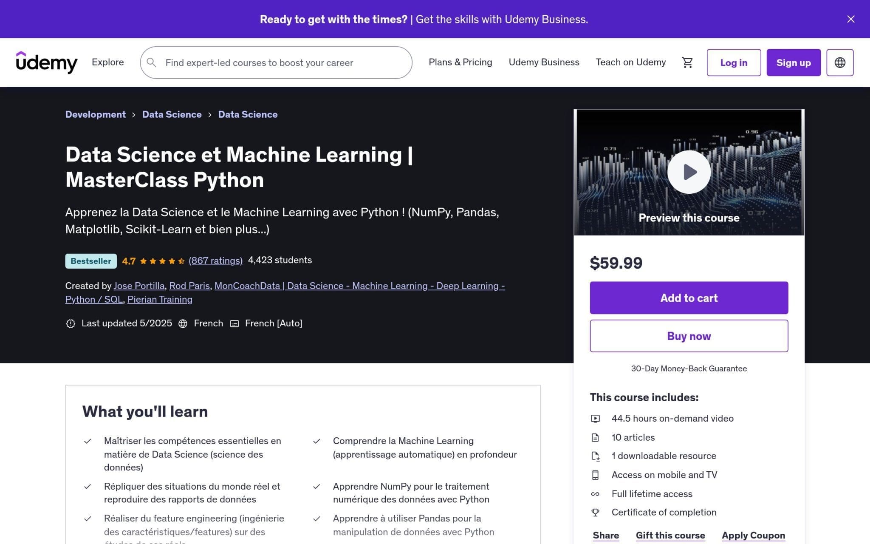
Task: Click the French language globe icon
Action: [x=183, y=323]
